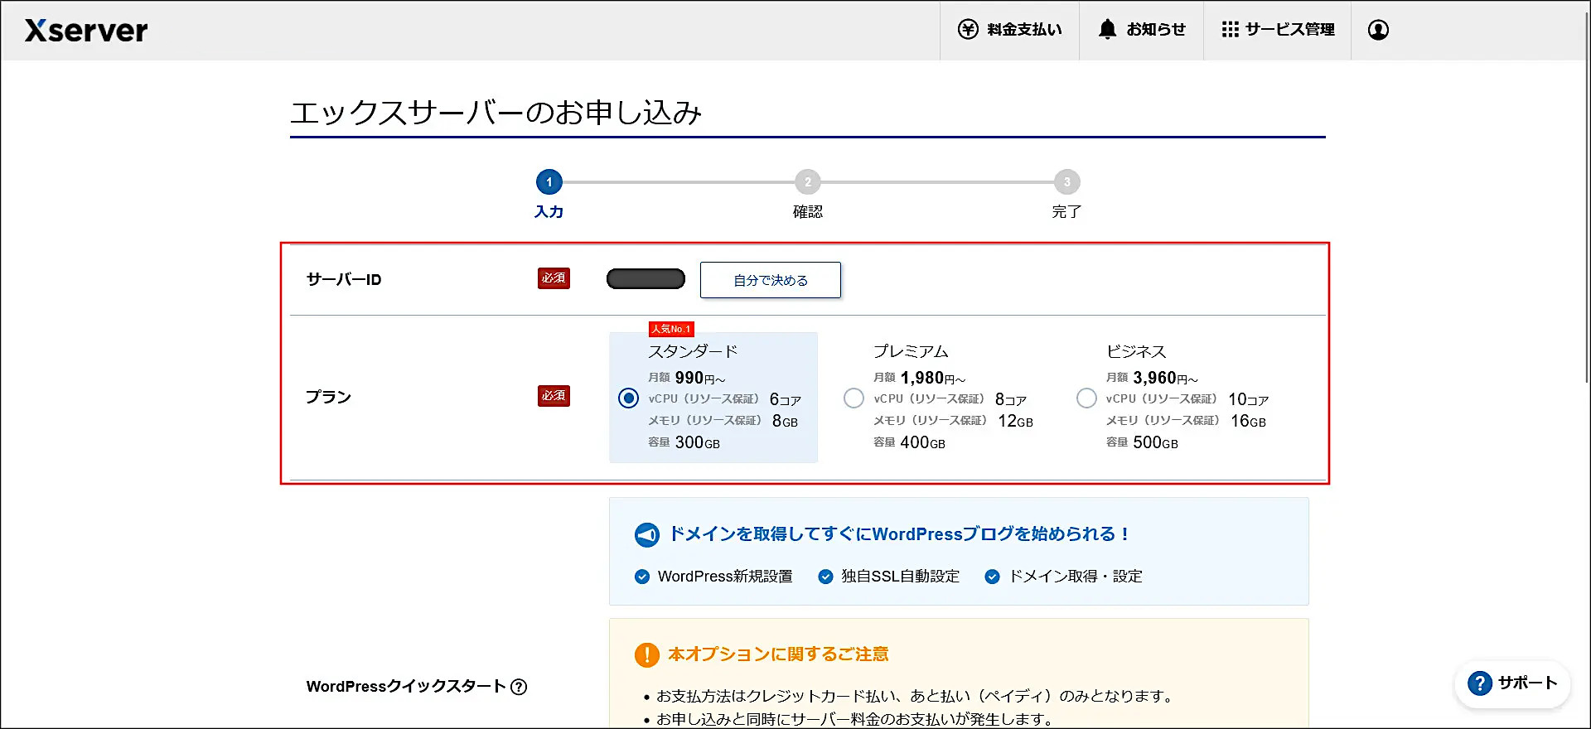Click the ドメインを取得して WordPress blog heading

pos(899,534)
